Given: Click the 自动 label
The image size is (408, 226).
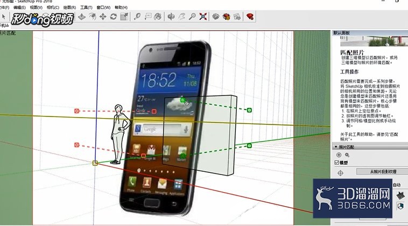Looking at the screenshot, I should 397,185.
